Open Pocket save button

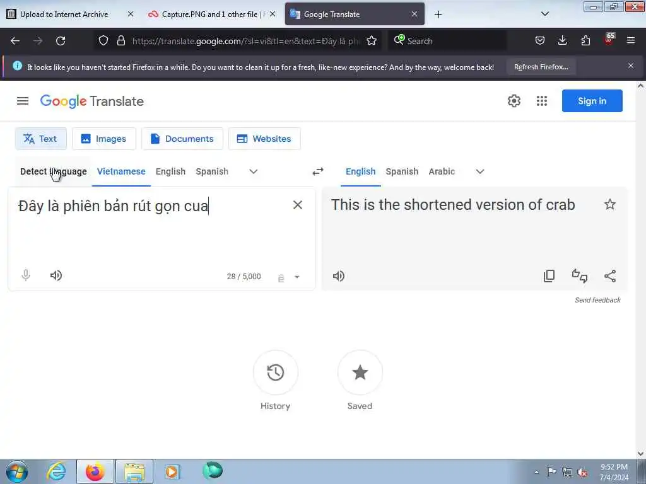click(540, 41)
